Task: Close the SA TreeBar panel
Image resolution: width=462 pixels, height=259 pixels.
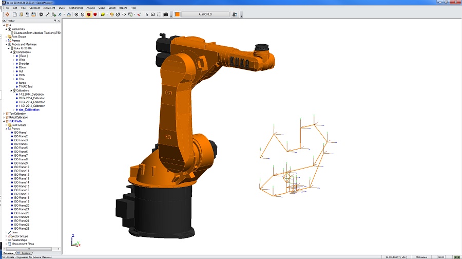Action: point(59,21)
